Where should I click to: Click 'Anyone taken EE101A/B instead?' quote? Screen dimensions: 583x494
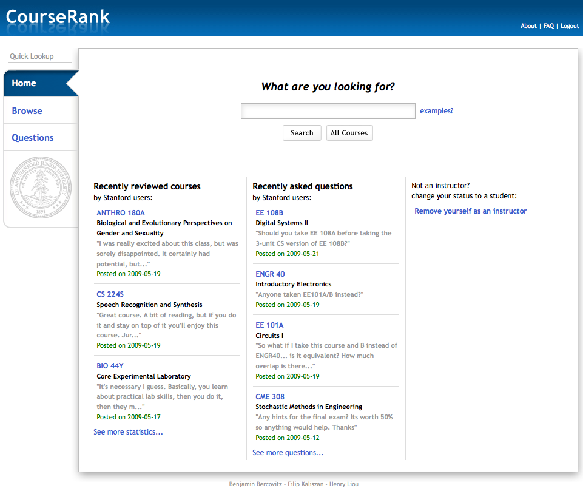309,294
